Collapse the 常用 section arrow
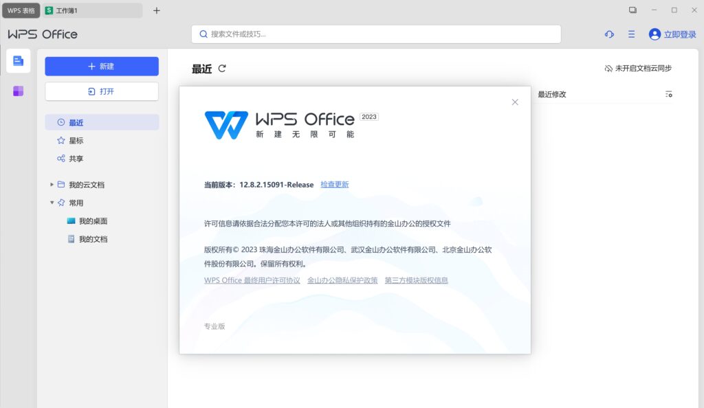This screenshot has width=704, height=408. [52, 203]
